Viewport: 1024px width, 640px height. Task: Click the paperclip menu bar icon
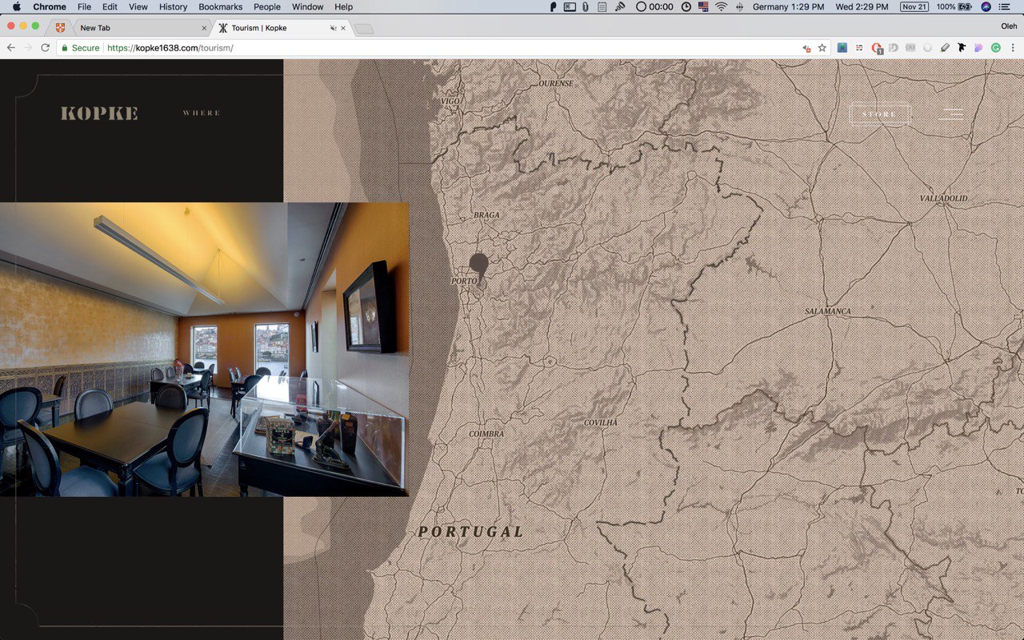[586, 6]
